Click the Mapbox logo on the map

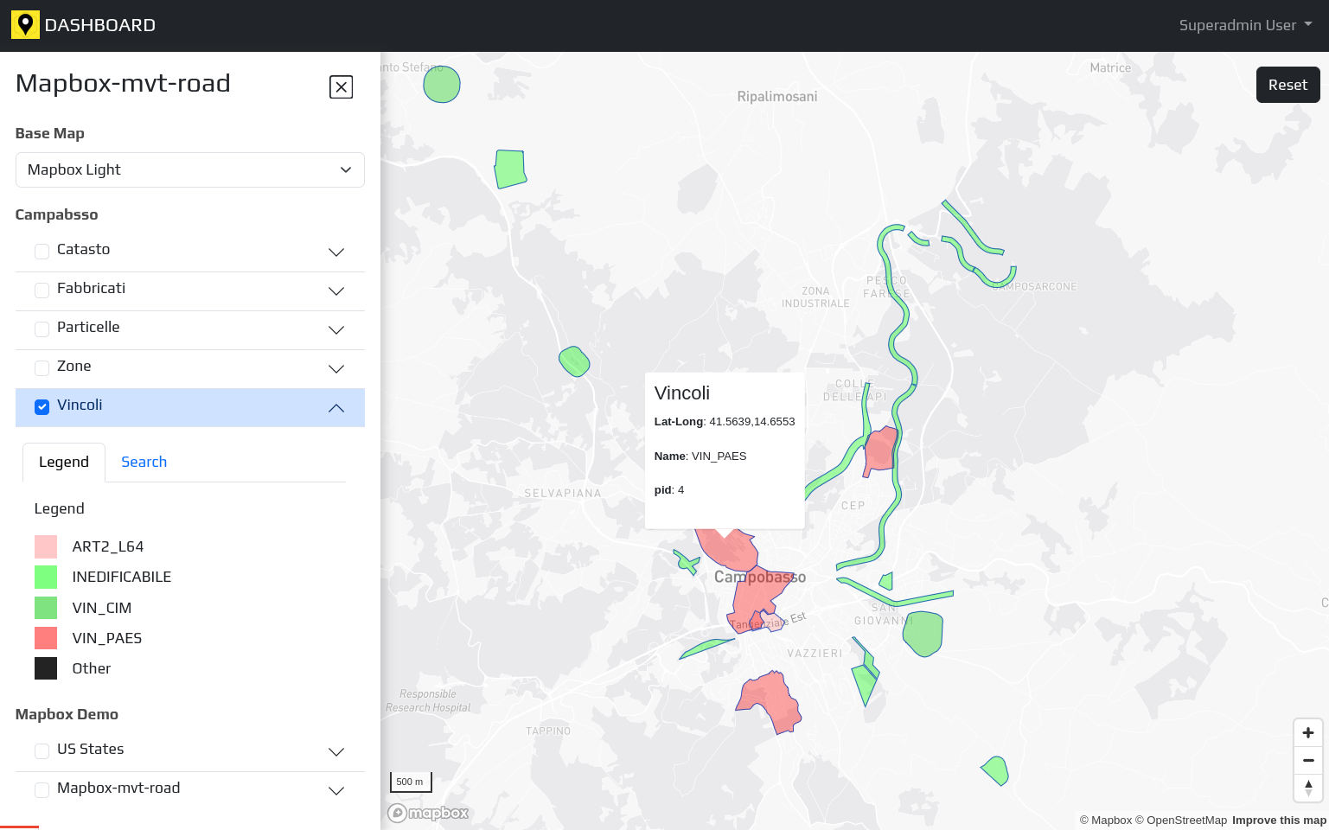tap(429, 813)
